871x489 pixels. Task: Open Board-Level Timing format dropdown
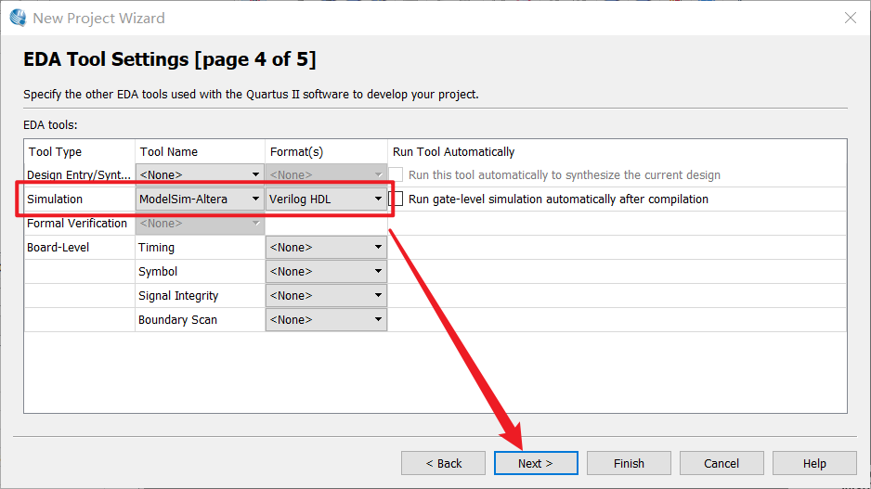[326, 247]
